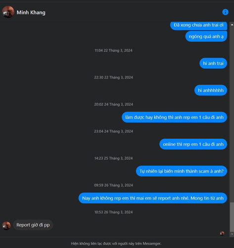The width and height of the screenshot is (234, 248).
Task: Click the small avatar beside Report giờ đi pp
Action: click(x=6, y=226)
